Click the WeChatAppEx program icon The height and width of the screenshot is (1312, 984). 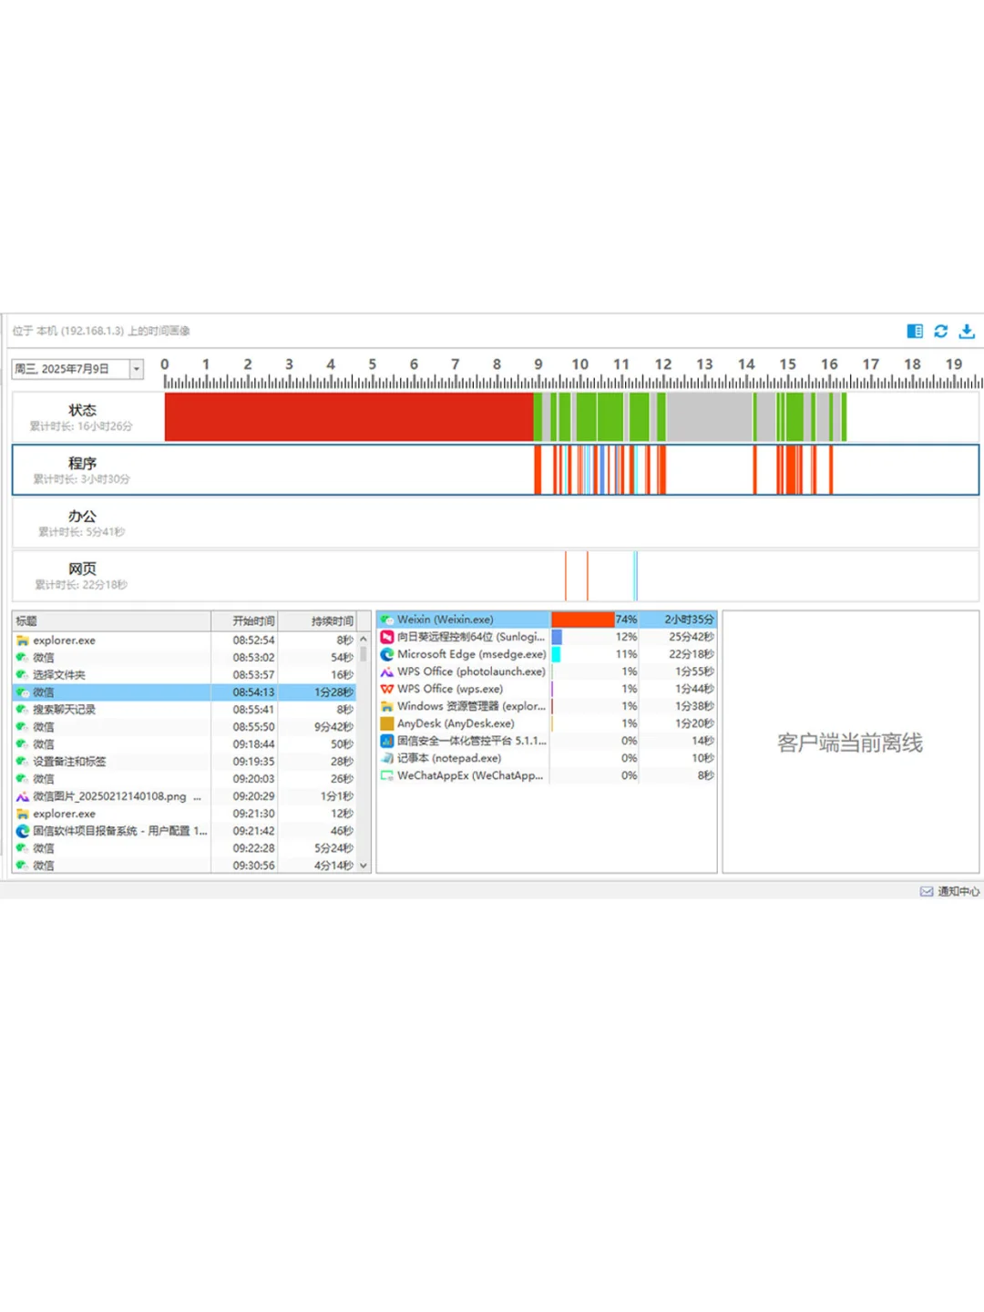coord(387,775)
